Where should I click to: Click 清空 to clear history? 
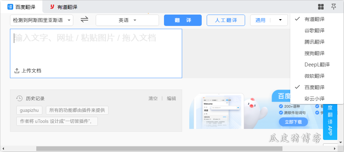[153, 99]
